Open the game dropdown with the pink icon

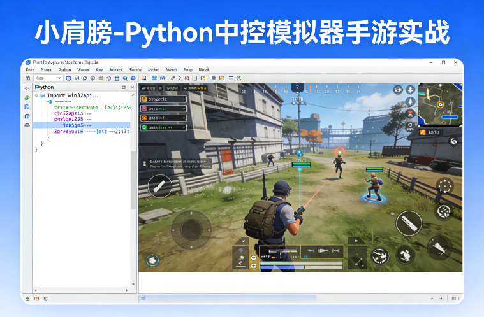pos(164,108)
